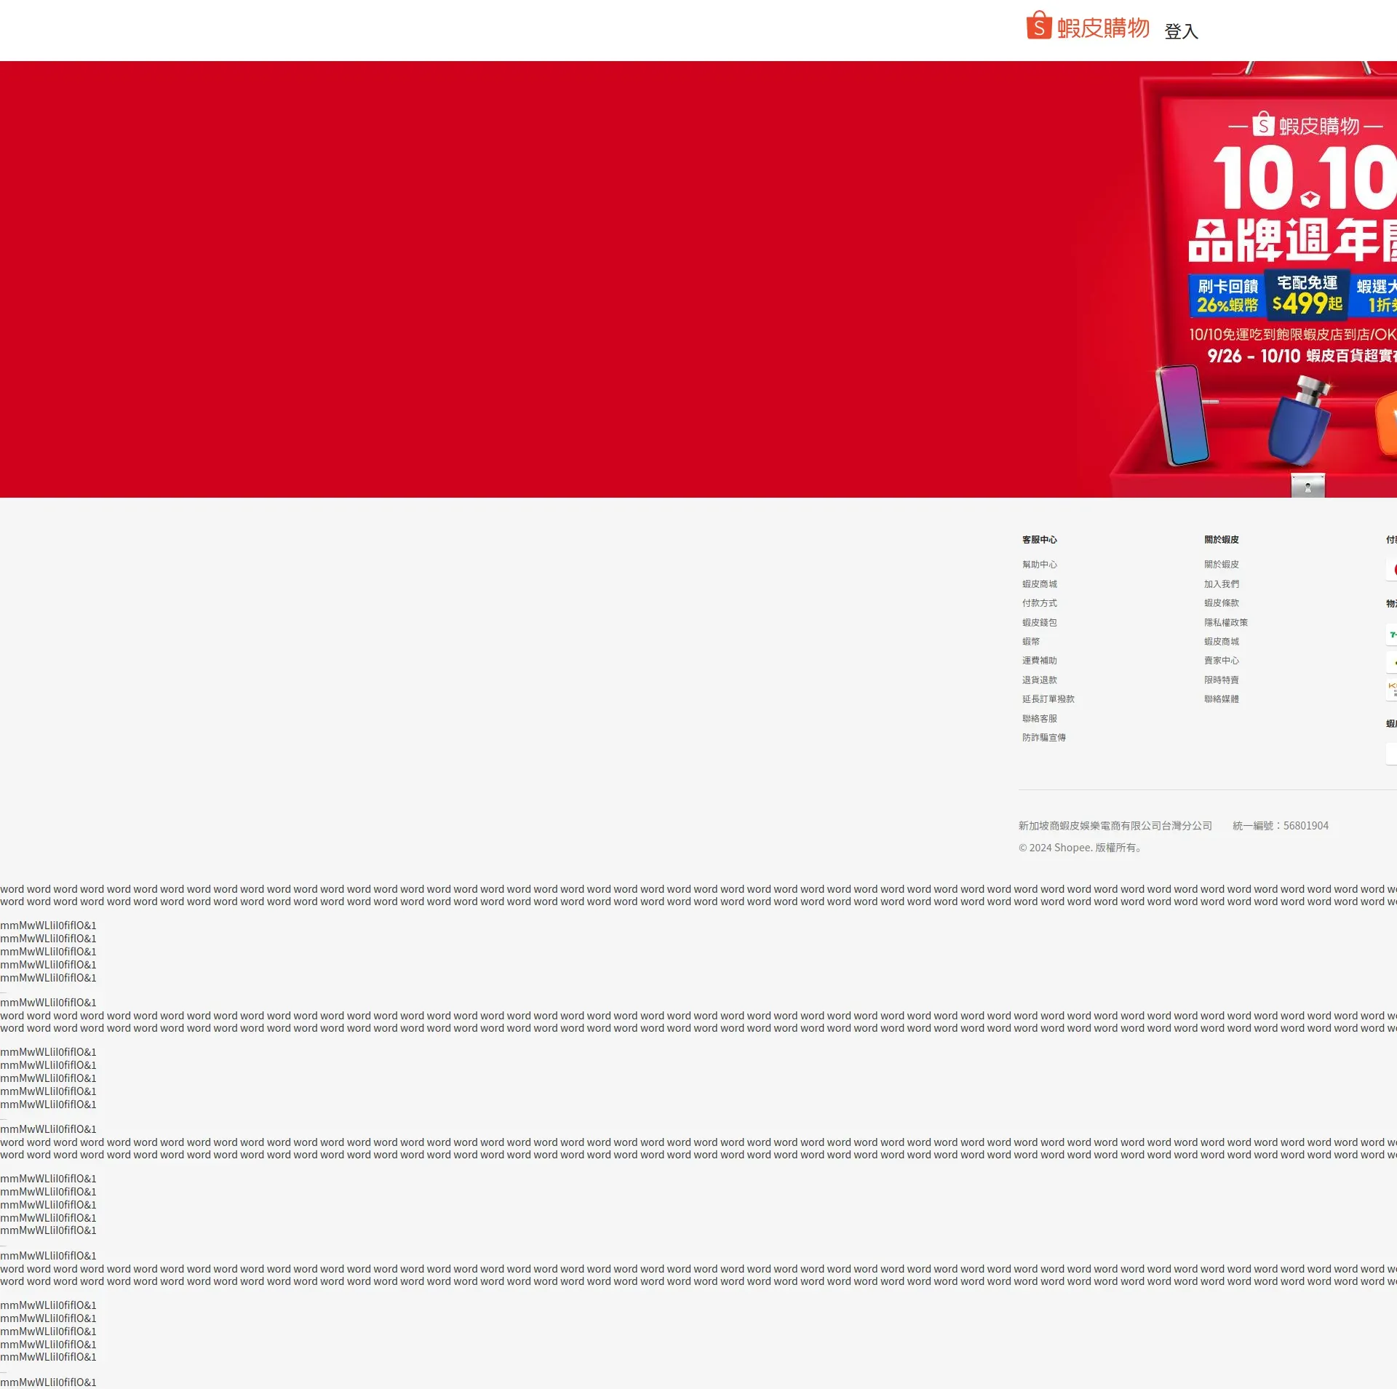This screenshot has height=1389, width=1397.
Task: Open the 付款方式 link
Action: (x=1039, y=603)
